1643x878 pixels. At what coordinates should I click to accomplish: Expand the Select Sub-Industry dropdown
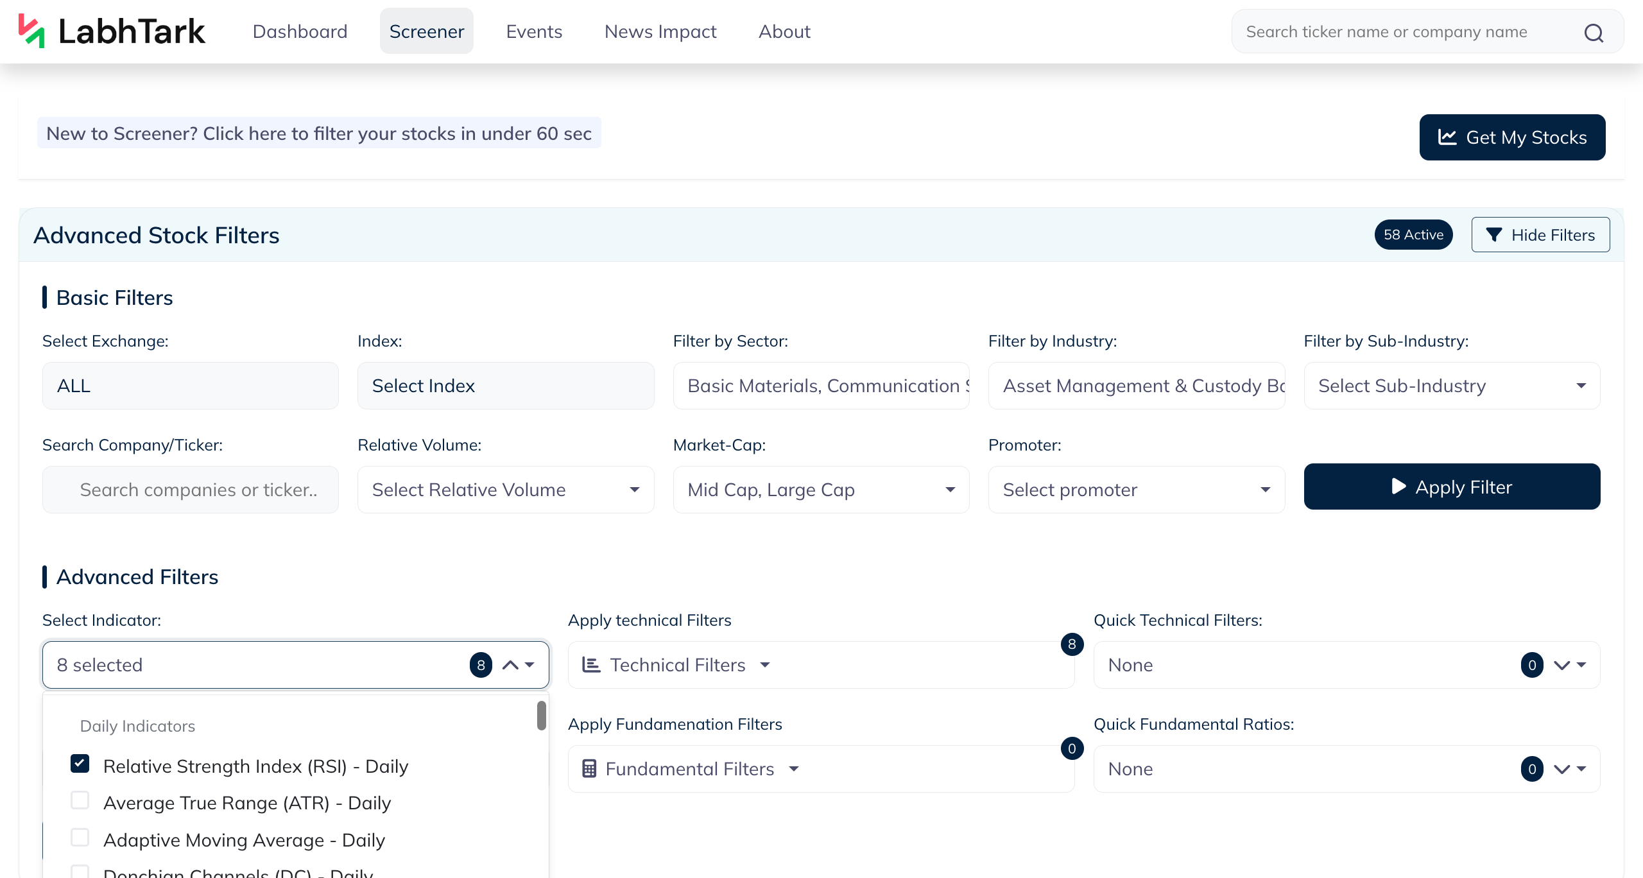[x=1452, y=386]
